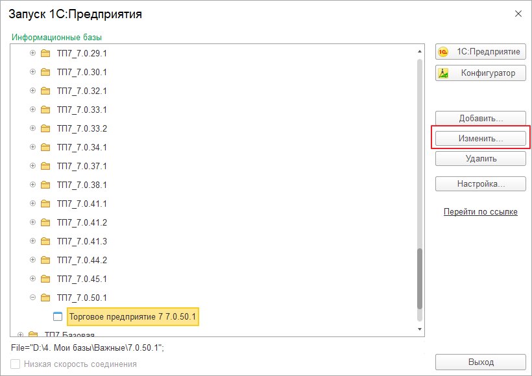Launch 1С:Предприятие with its yellow logo button
The width and height of the screenshot is (532, 376).
click(481, 52)
